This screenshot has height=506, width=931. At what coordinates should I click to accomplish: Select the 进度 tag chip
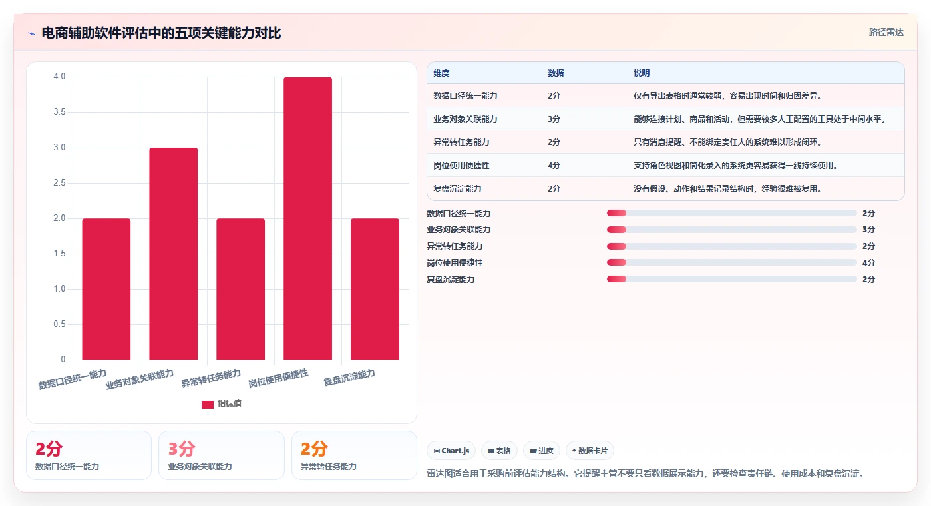point(542,451)
